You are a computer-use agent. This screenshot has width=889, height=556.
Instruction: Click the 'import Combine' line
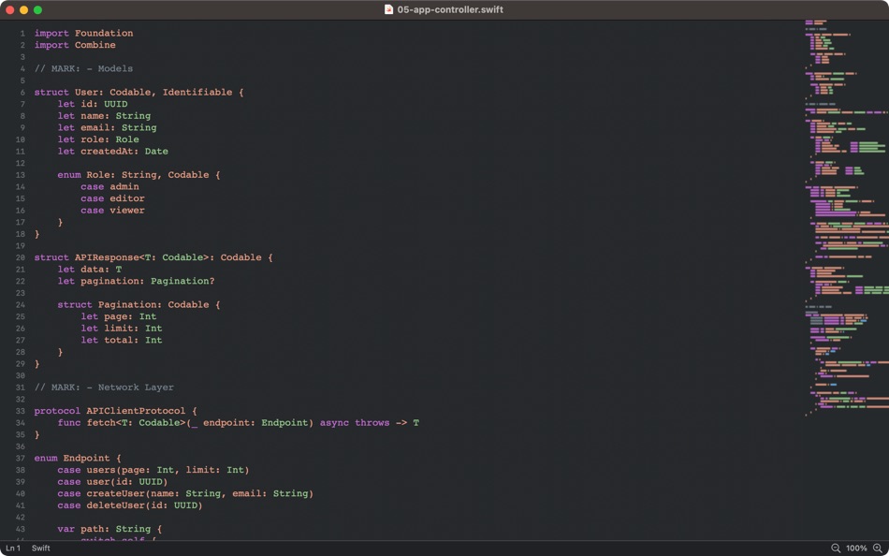[x=75, y=45]
